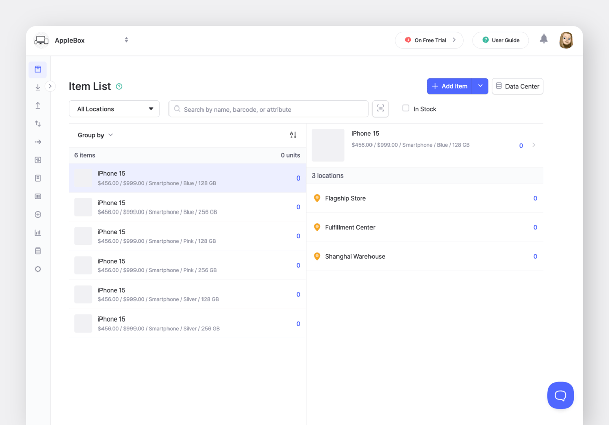Open the Add Item dropdown arrow
Image resolution: width=609 pixels, height=425 pixels.
(x=480, y=86)
